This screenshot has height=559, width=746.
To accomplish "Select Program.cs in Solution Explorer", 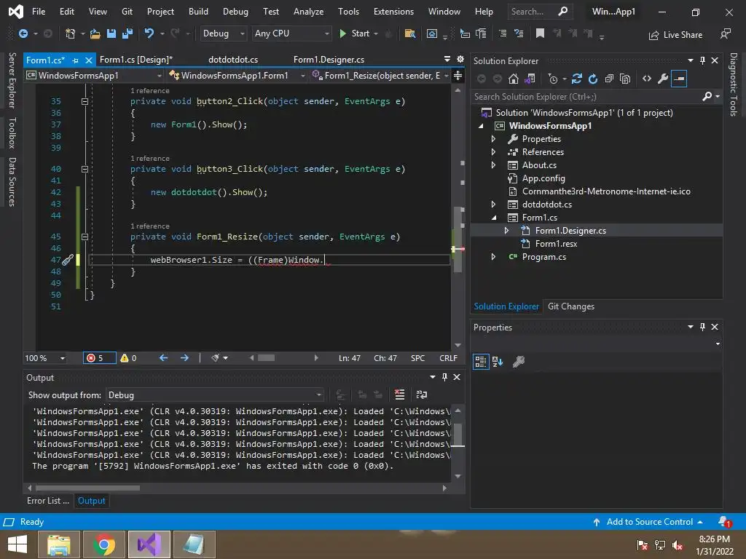I will [x=543, y=257].
